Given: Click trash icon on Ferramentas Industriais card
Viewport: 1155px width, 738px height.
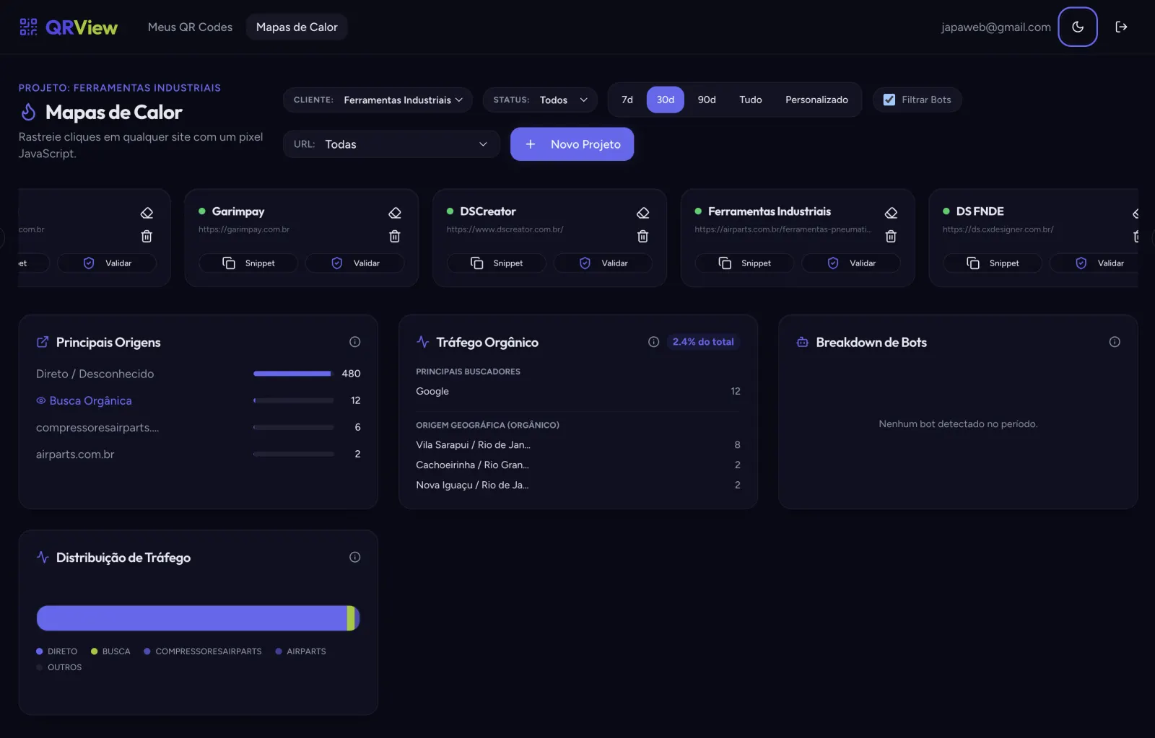Looking at the screenshot, I should 892,236.
